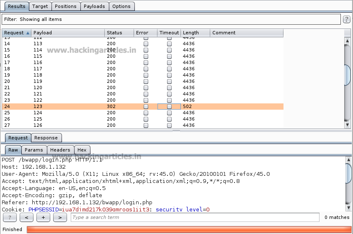Toggle Timeout checkbox for request 20
This screenshot has width=353, height=234.
coord(169,81)
